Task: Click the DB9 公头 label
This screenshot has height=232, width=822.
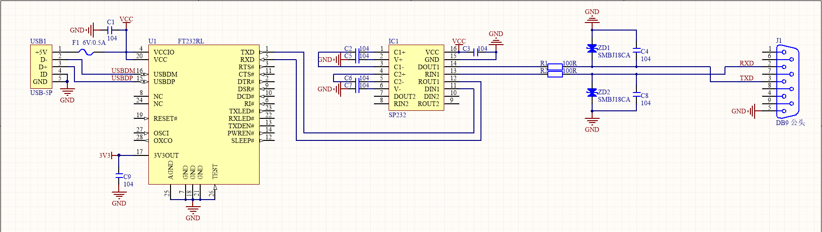Action: click(x=790, y=123)
